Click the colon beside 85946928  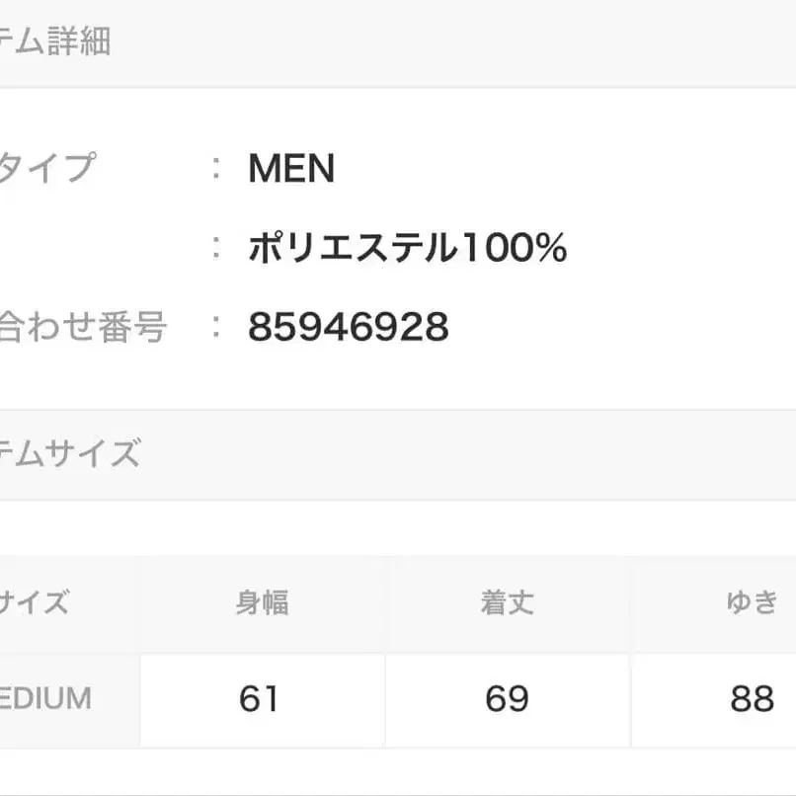(216, 327)
